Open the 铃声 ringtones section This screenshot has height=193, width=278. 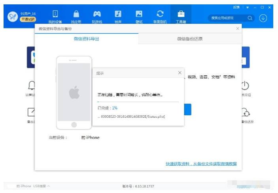[x=118, y=16]
